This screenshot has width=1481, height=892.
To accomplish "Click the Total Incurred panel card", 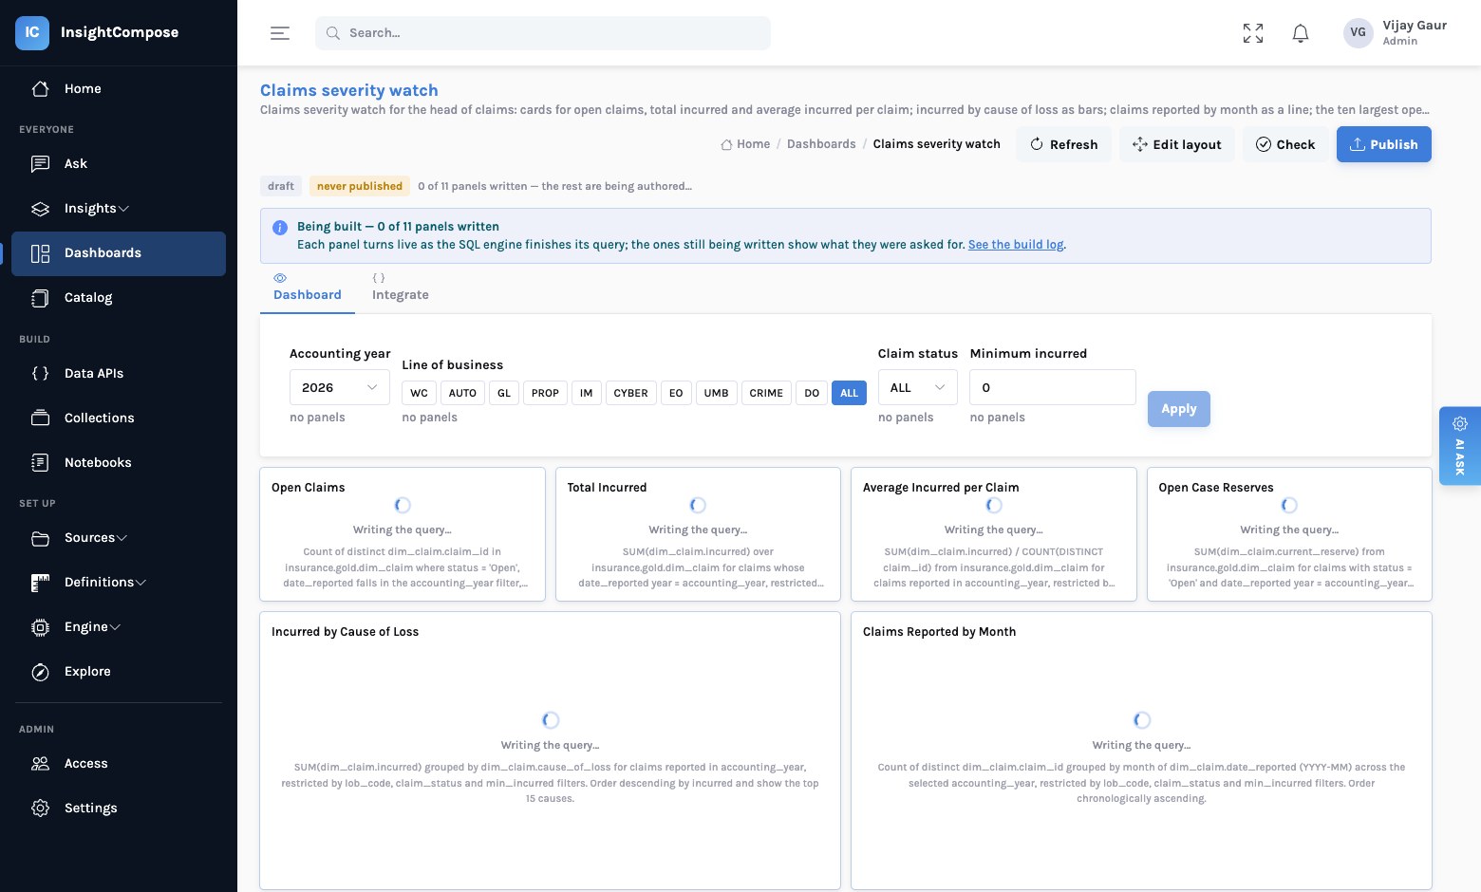I will 698,534.
